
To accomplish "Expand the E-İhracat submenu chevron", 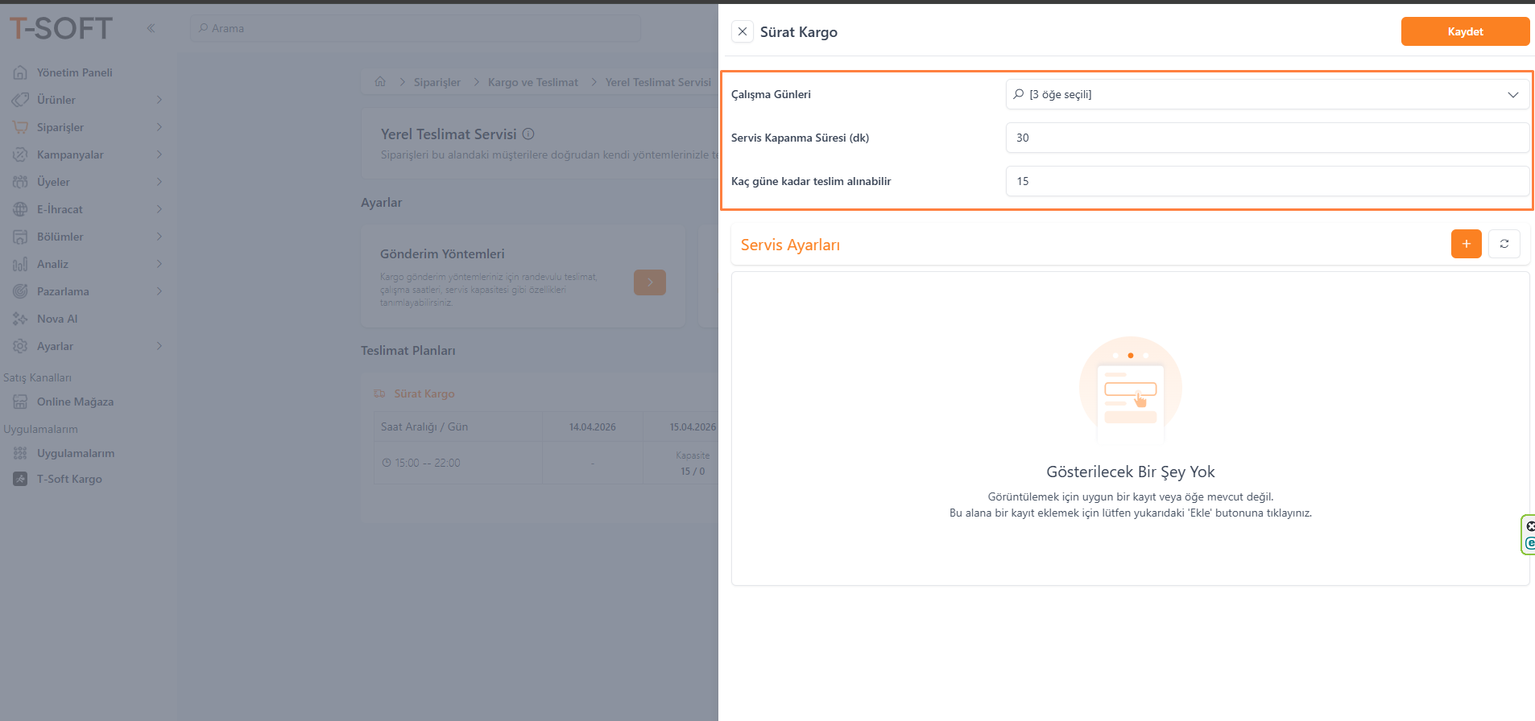I will coord(159,209).
